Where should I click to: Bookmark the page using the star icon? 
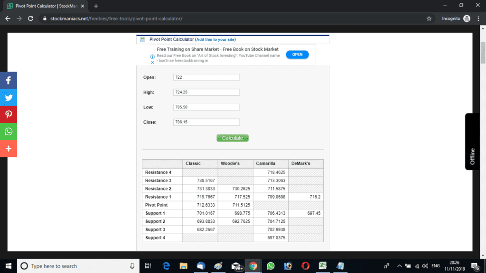click(429, 18)
